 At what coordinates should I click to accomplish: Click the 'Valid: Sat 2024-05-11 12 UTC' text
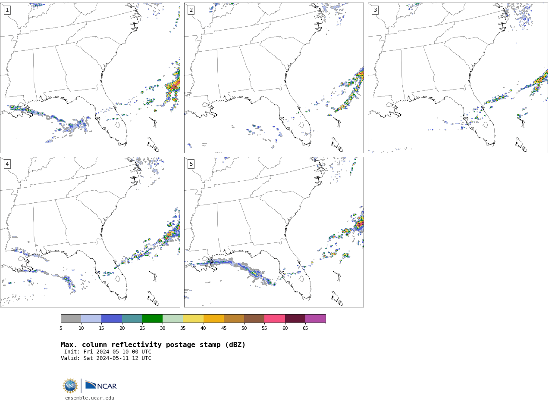[106, 358]
